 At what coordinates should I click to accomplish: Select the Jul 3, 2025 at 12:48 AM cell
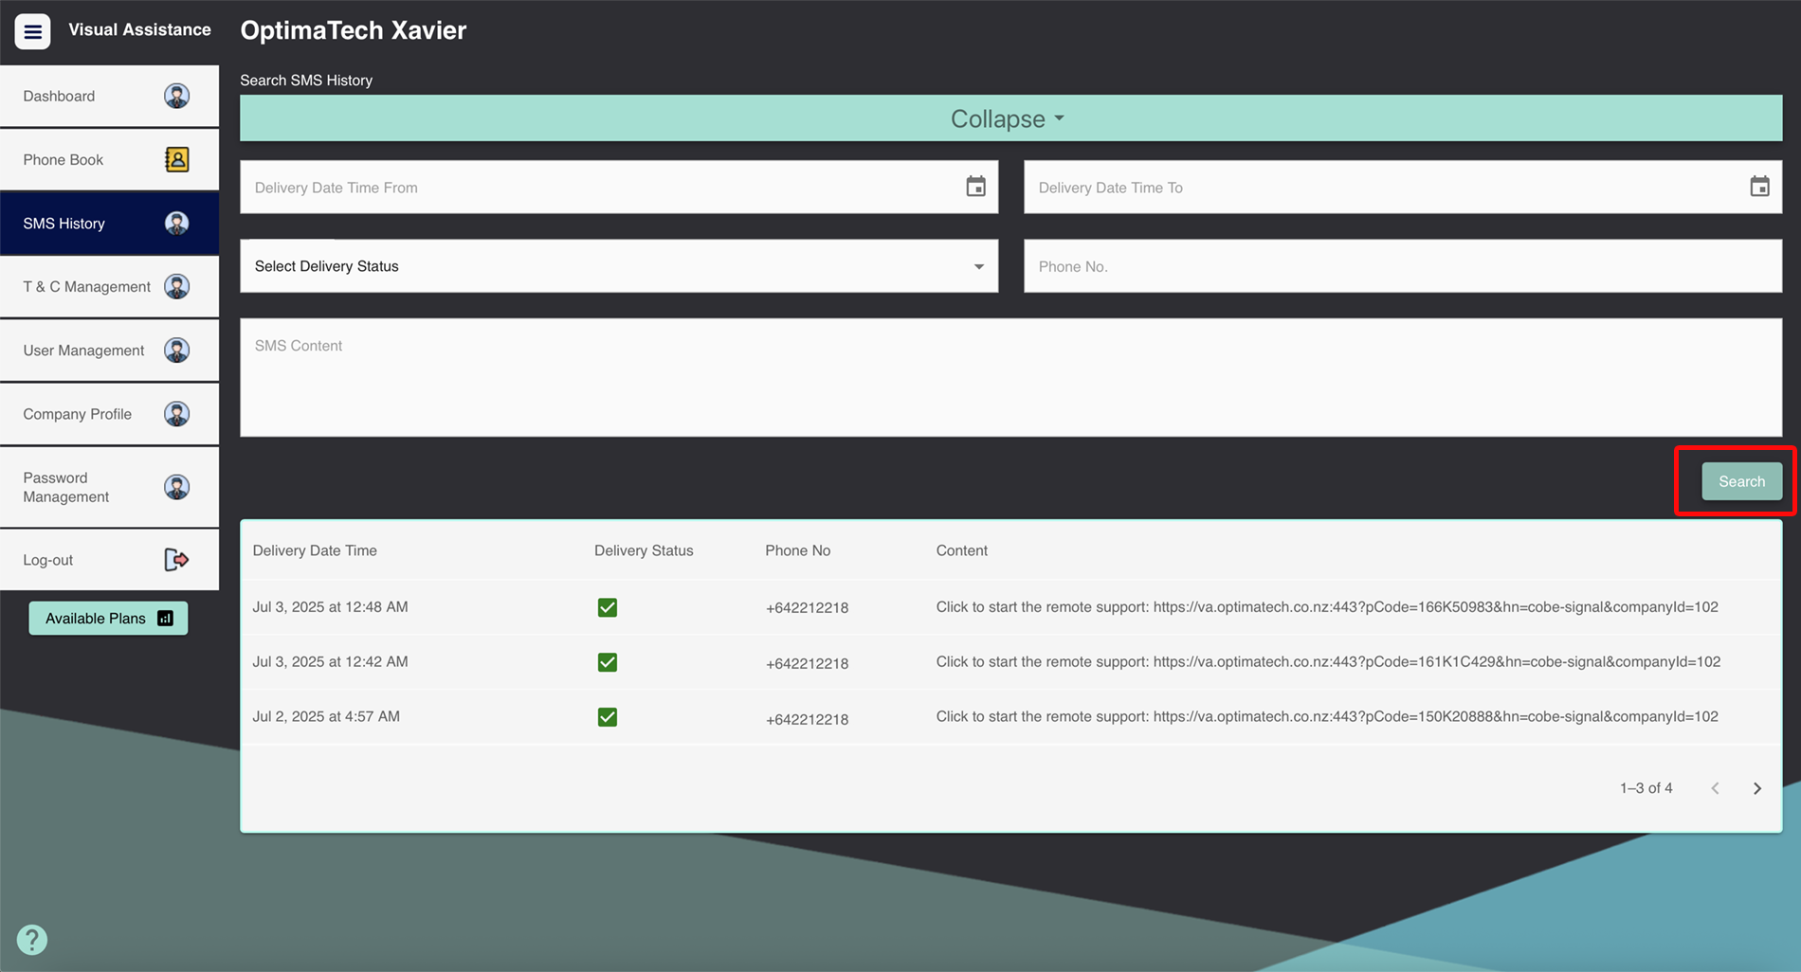point(330,607)
